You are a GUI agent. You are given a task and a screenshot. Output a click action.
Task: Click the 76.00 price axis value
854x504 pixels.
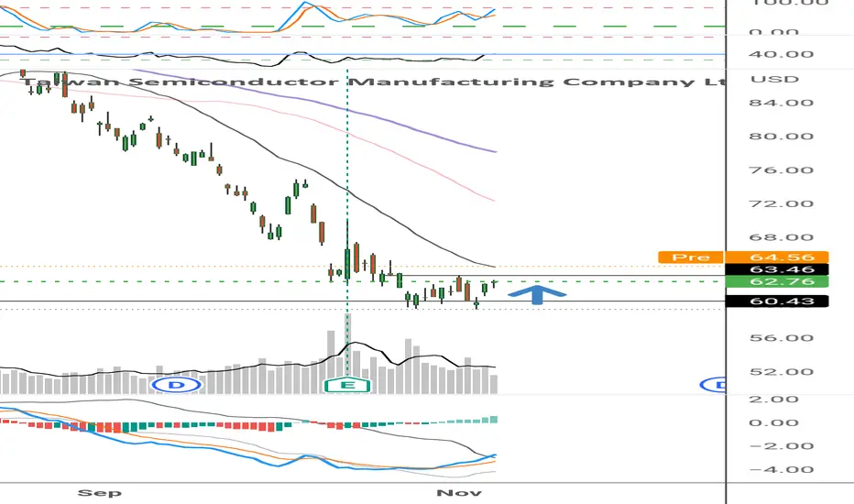tap(781, 170)
